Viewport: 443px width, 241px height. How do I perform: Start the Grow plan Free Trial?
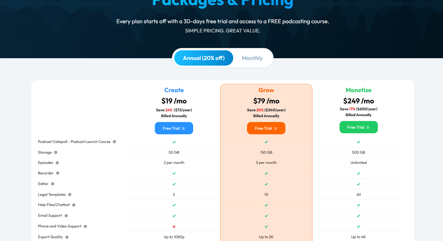[266, 128]
